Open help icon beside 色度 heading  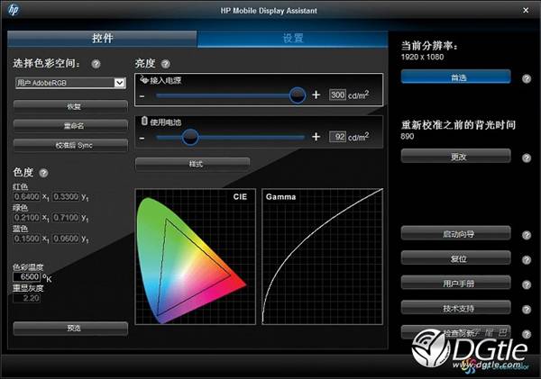tap(43, 173)
